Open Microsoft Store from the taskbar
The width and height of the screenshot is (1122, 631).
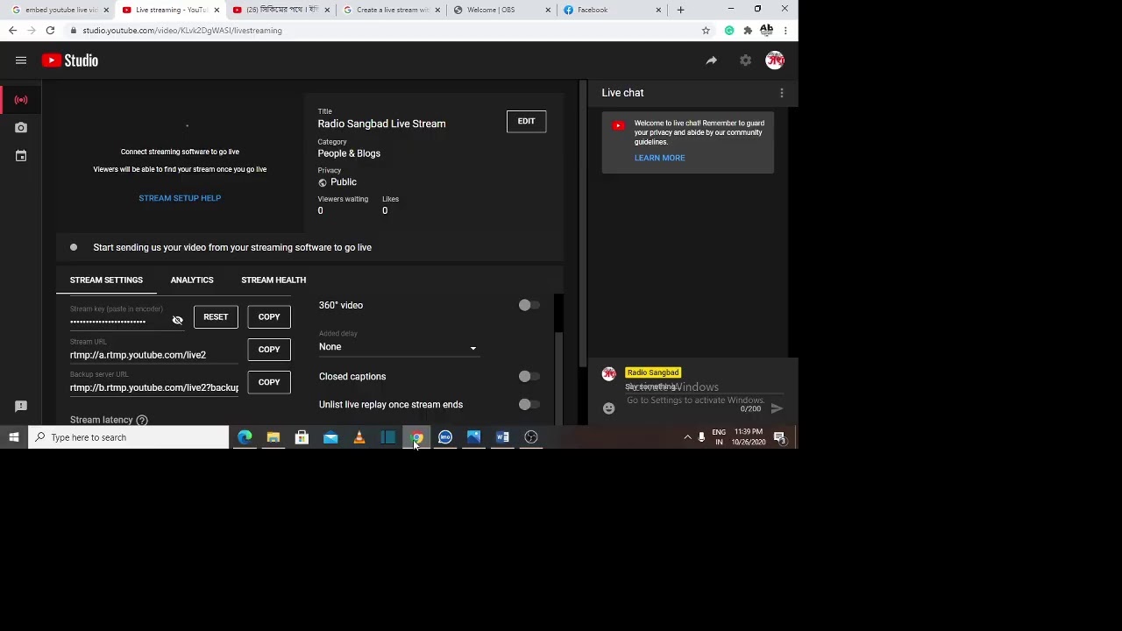click(302, 437)
